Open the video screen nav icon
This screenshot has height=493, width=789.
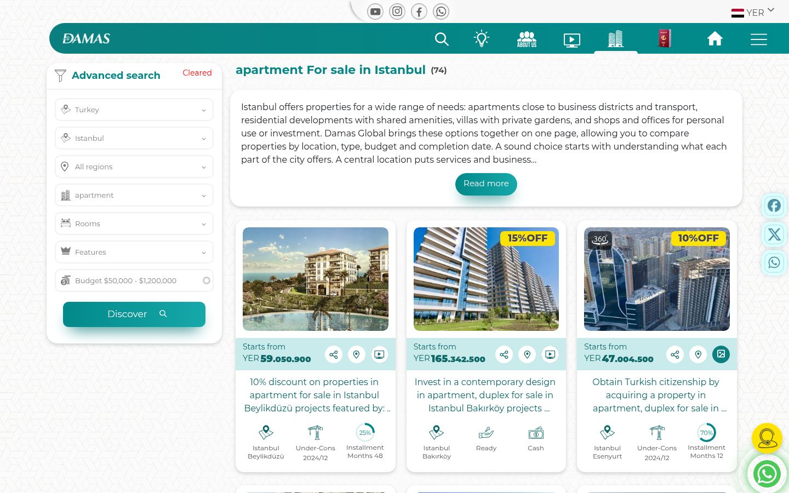click(572, 40)
